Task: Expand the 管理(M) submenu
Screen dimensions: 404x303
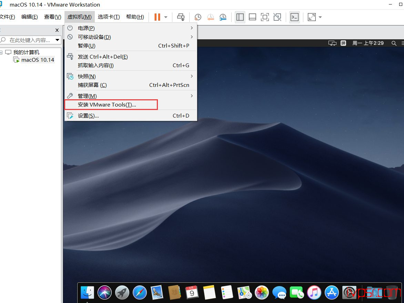Action: [x=131, y=96]
